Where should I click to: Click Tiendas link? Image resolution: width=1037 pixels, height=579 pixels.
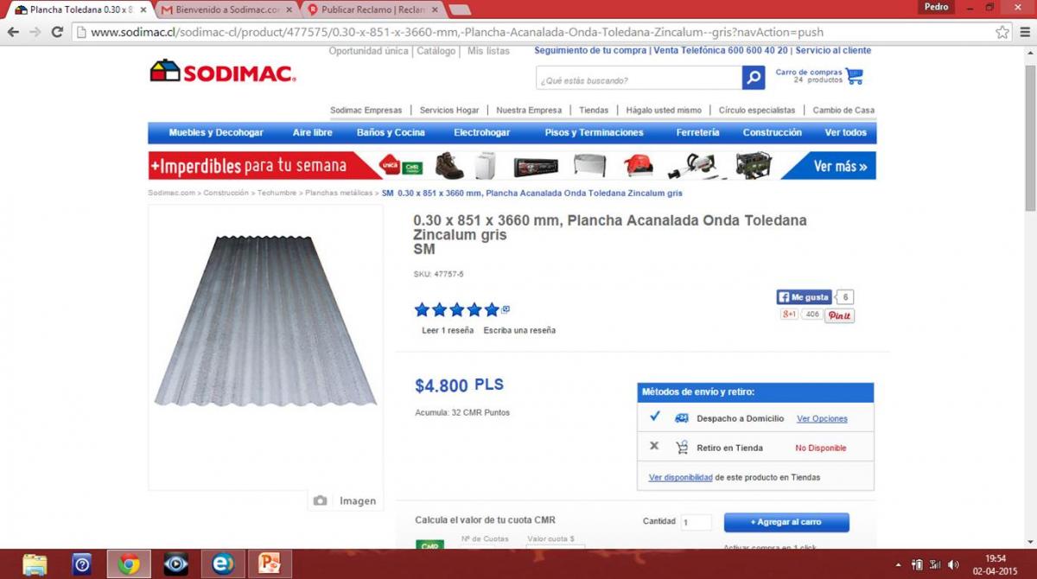pyautogui.click(x=594, y=111)
